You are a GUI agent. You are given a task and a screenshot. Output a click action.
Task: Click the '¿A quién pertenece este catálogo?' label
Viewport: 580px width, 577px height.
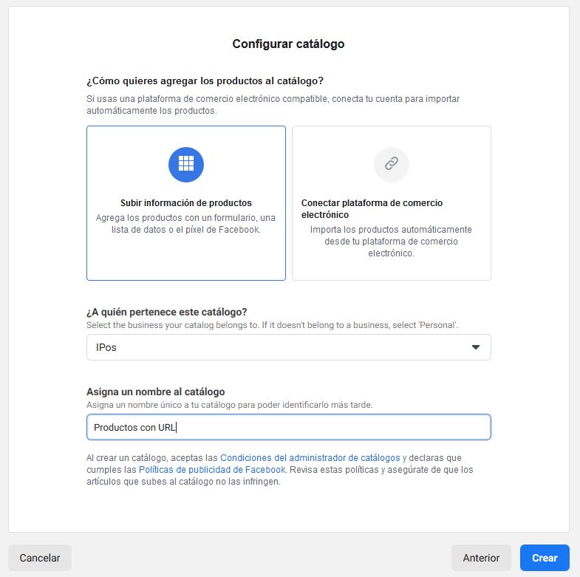pyautogui.click(x=167, y=313)
